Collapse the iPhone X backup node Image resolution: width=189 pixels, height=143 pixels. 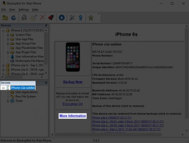[x=3, y=31]
